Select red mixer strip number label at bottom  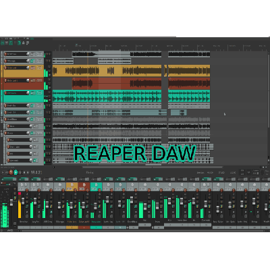[84, 227]
